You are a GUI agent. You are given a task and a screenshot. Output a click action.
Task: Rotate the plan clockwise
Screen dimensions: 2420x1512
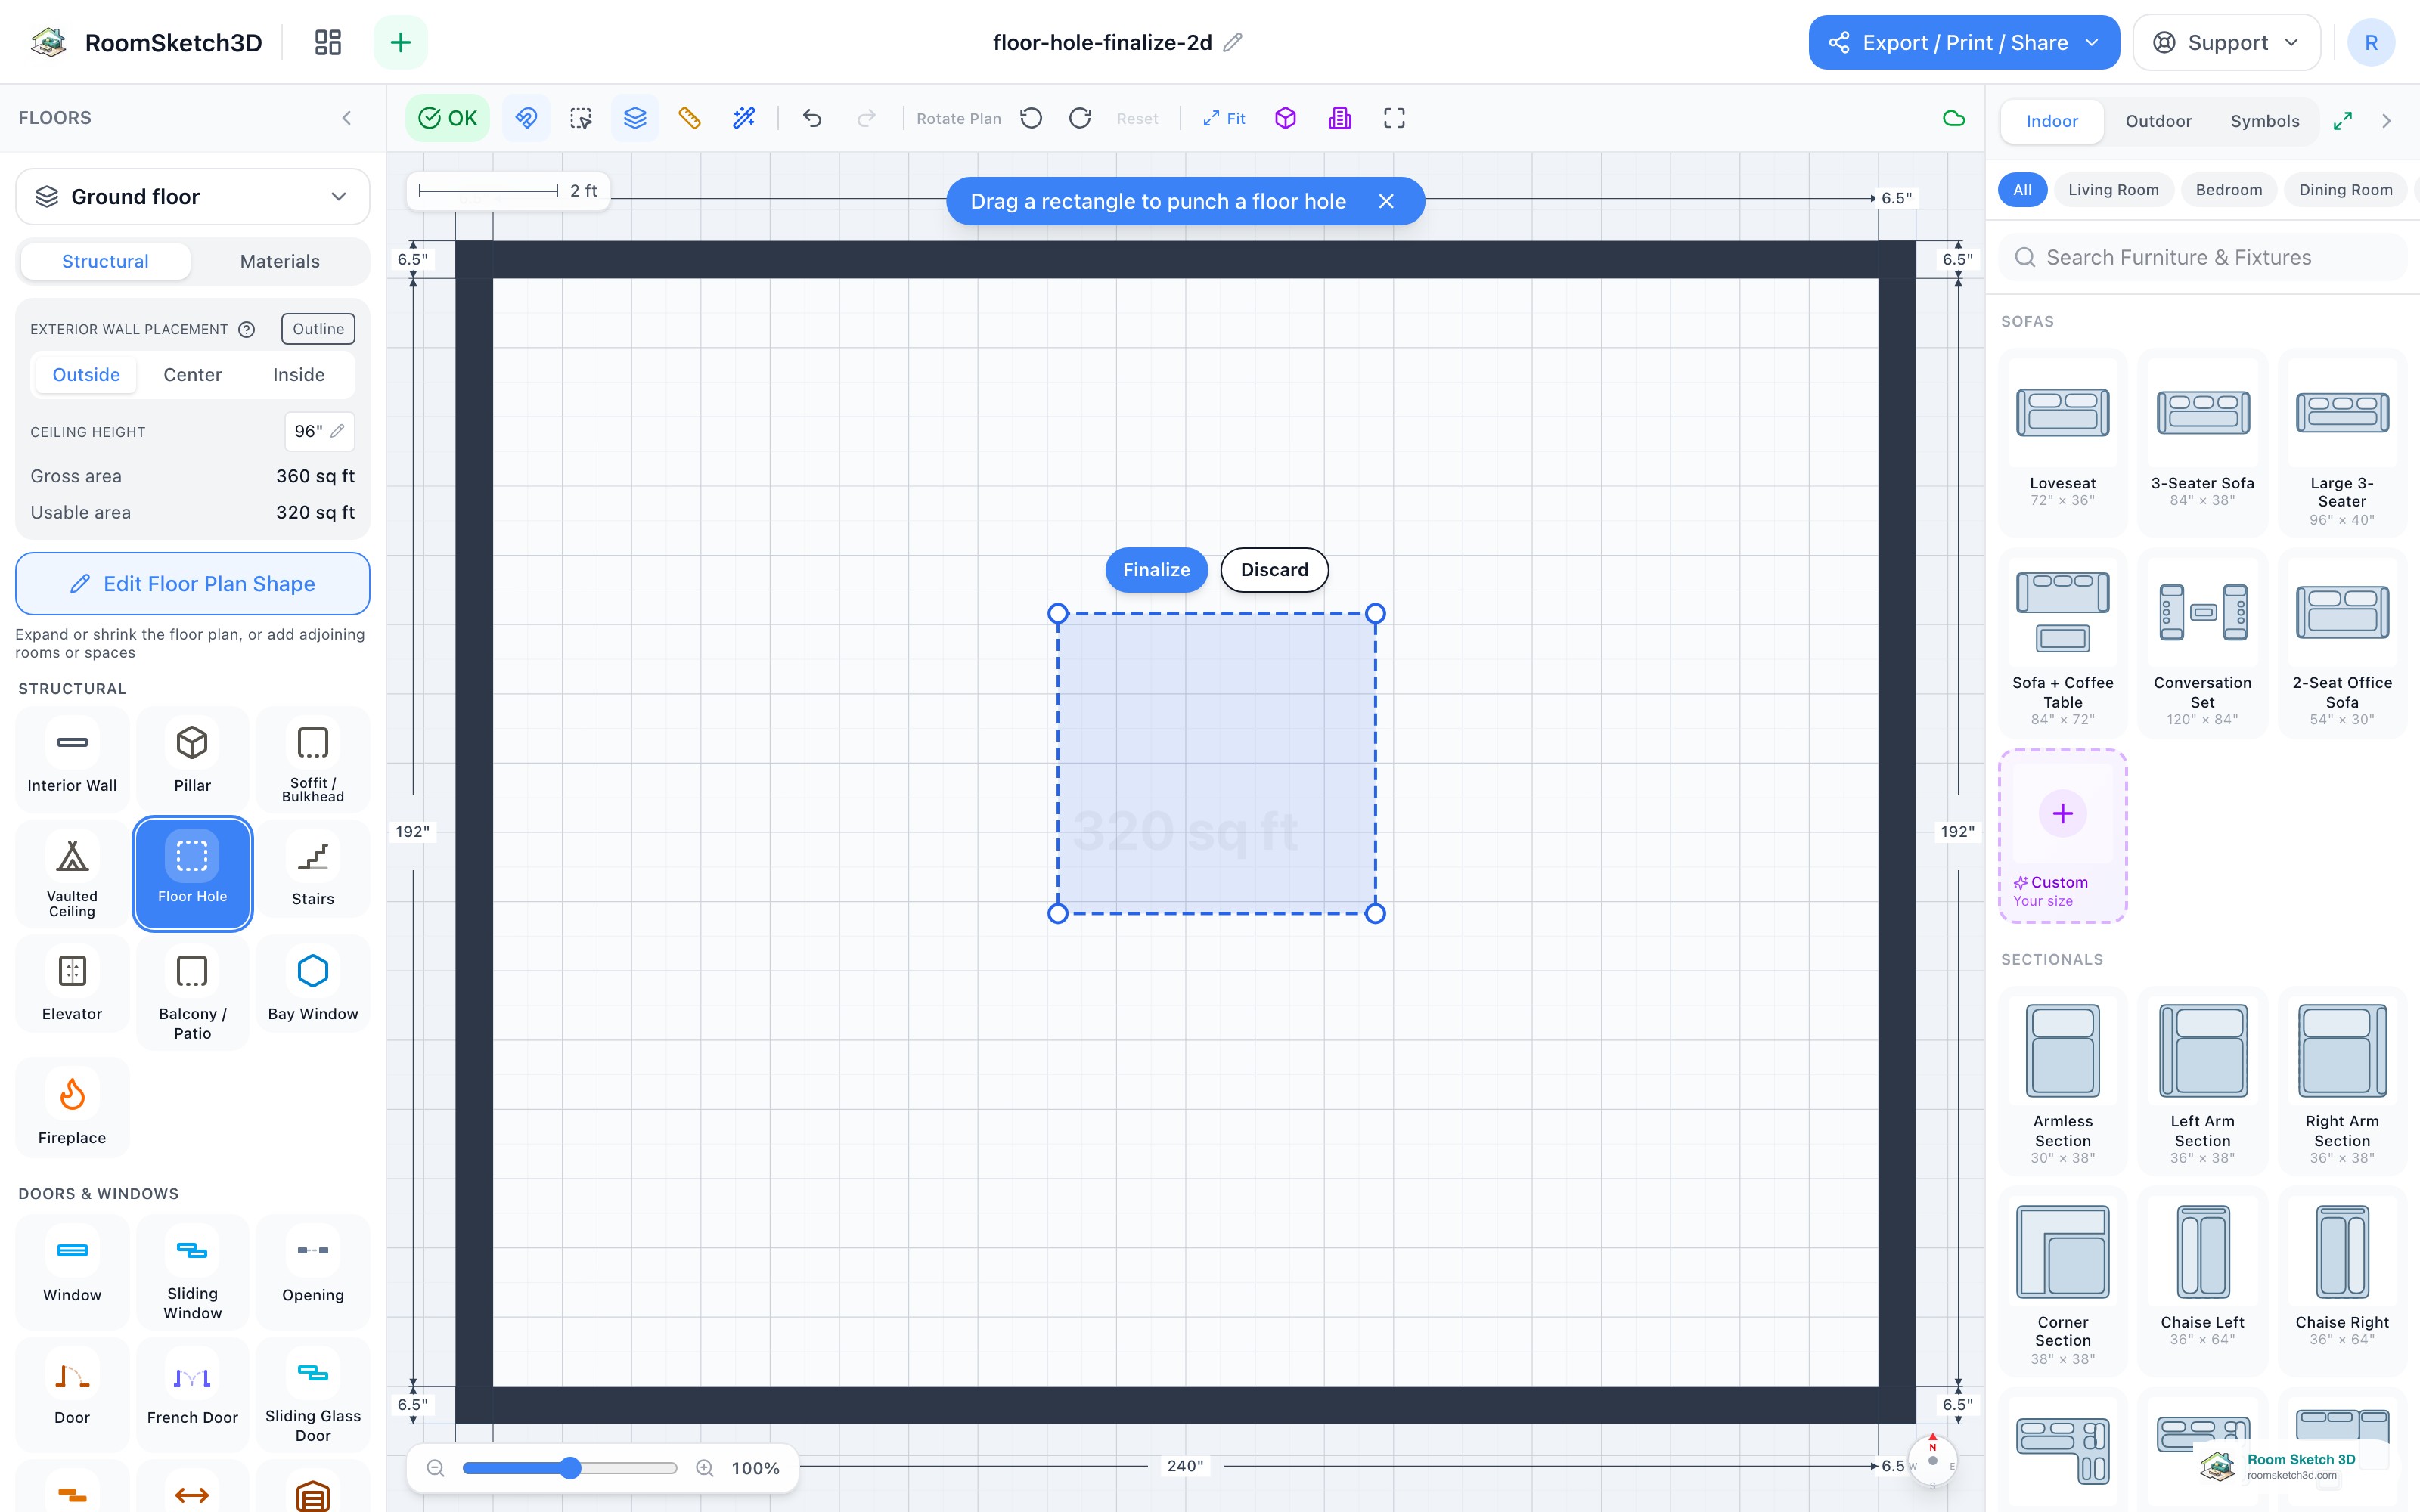(1080, 118)
